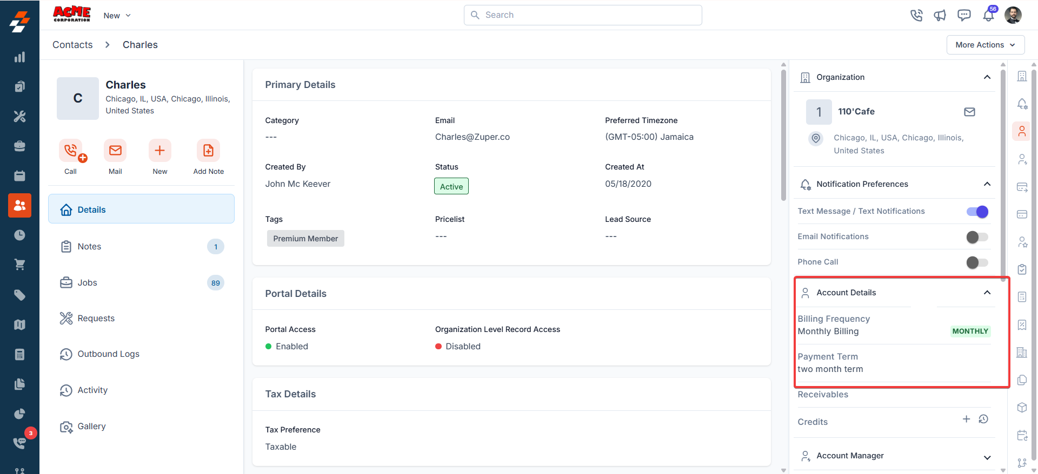
Task: Open the Activity tab
Action: [x=141, y=390]
